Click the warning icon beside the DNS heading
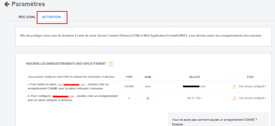This screenshot has height=126, width=275. click(111, 64)
